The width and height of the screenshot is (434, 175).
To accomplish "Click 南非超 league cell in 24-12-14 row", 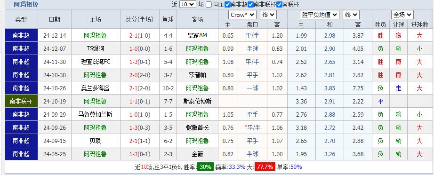I will [21, 35].
